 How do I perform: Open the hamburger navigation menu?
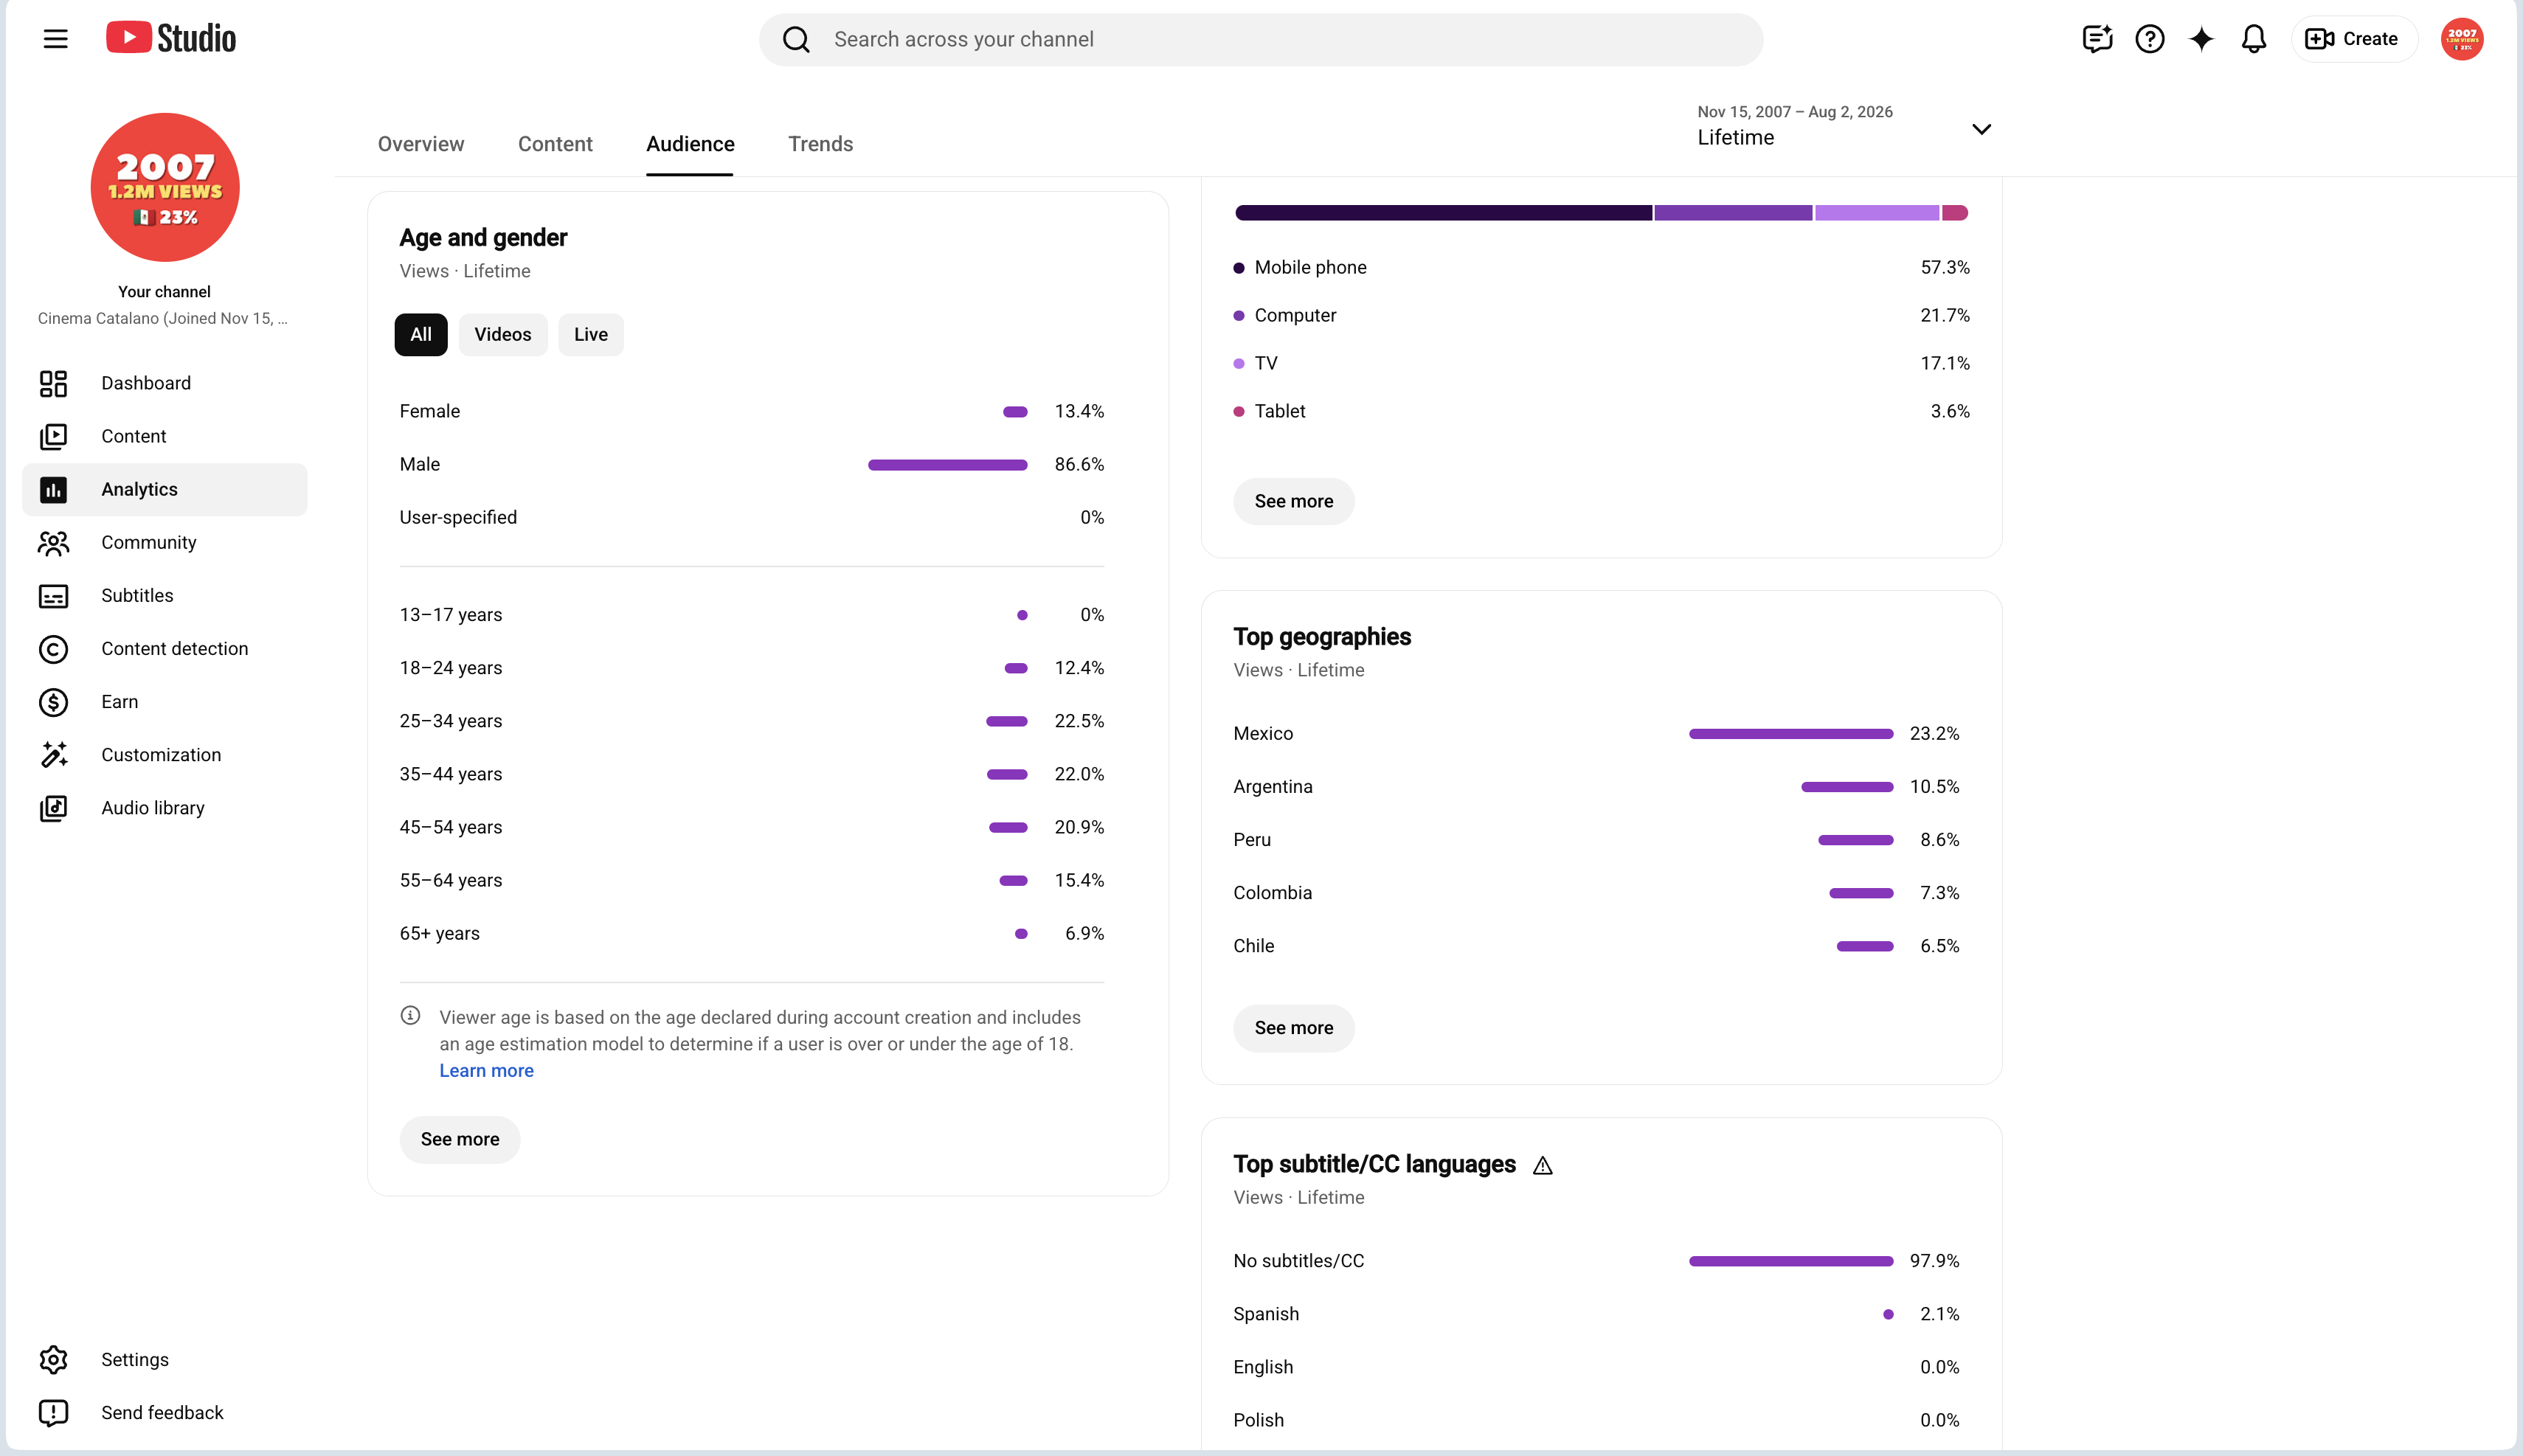pos(56,39)
